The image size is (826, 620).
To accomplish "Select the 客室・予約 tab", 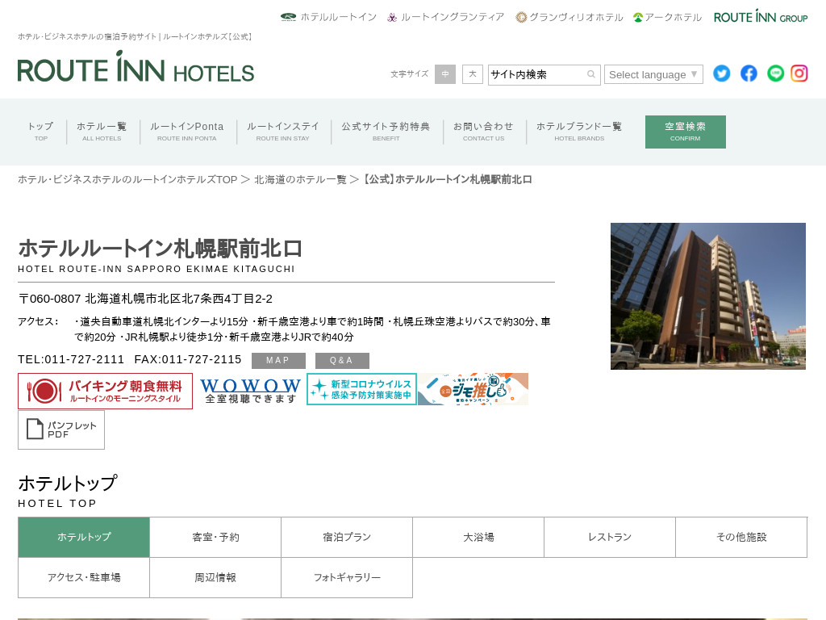I will 215,537.
